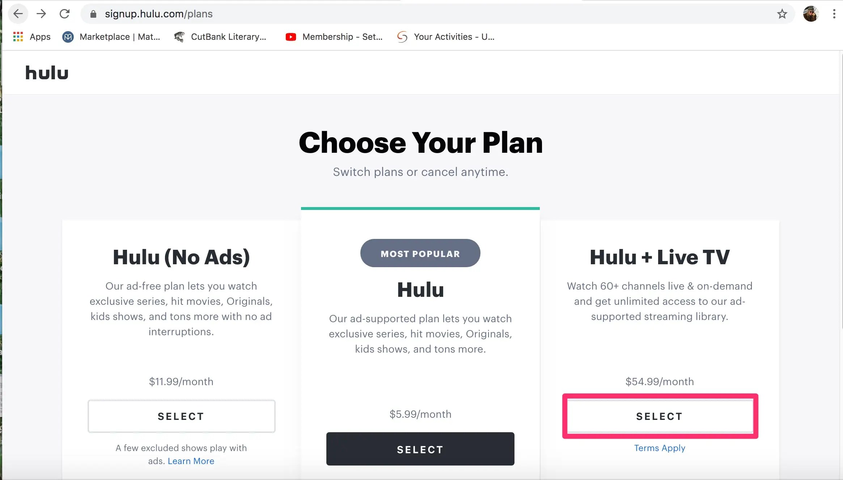The width and height of the screenshot is (843, 480).
Task: Open the Learn More link
Action: click(x=191, y=461)
